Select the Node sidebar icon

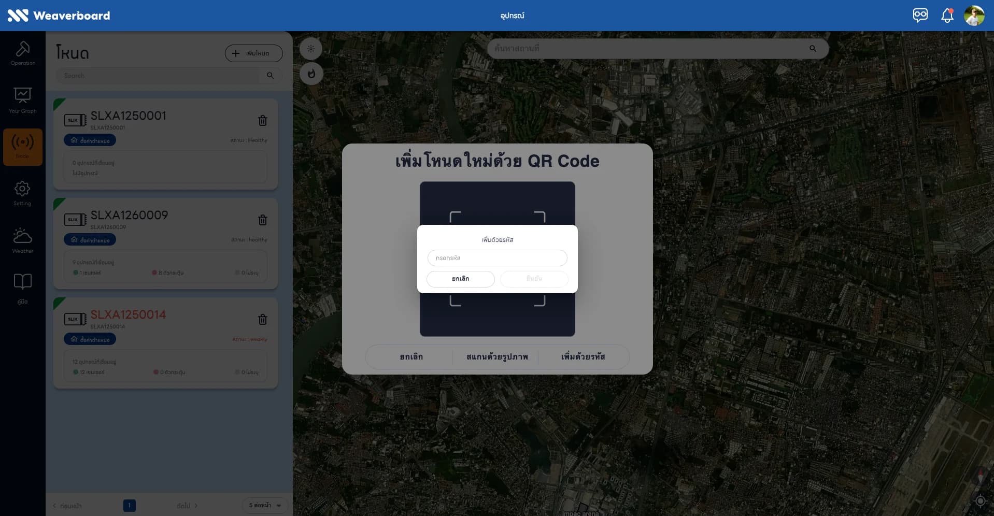pos(23,147)
